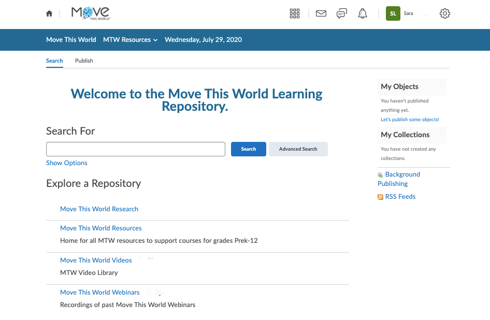
Task: Click the Explore a Repository heading
Action: (94, 183)
